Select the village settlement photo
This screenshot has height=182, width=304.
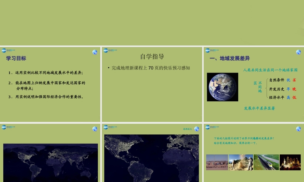pos(217,162)
